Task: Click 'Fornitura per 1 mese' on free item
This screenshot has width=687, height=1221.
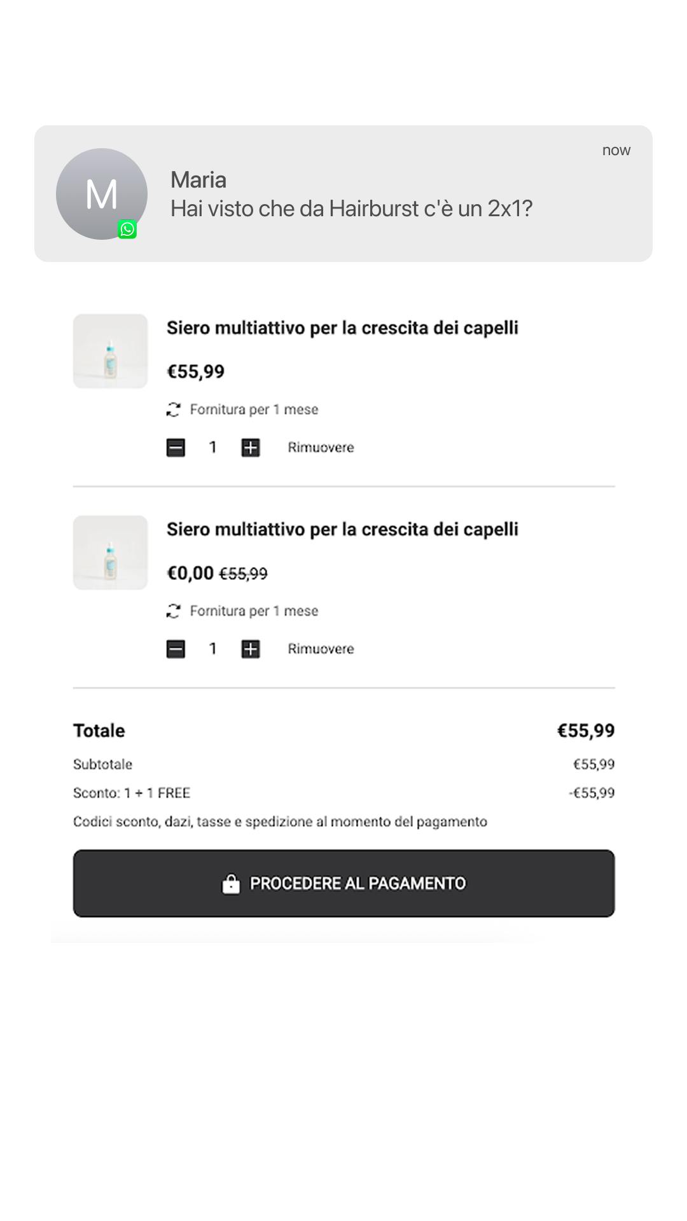Action: point(254,611)
